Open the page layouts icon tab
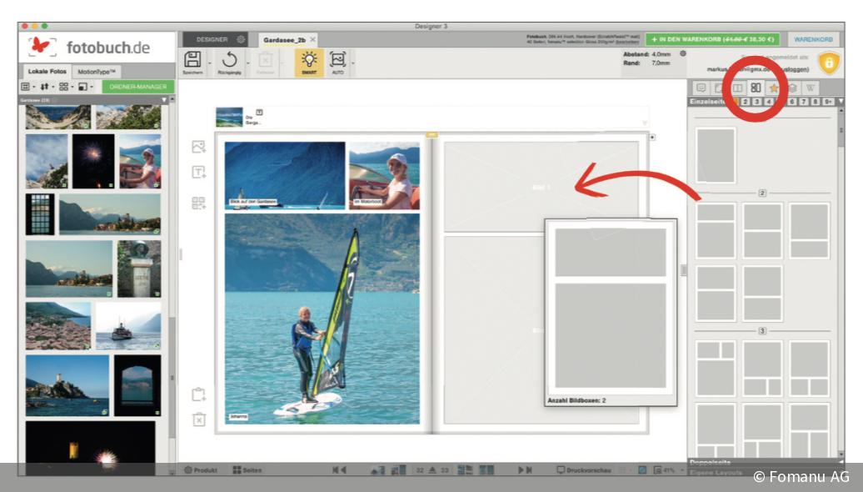The width and height of the screenshot is (863, 492). pyautogui.click(x=756, y=88)
